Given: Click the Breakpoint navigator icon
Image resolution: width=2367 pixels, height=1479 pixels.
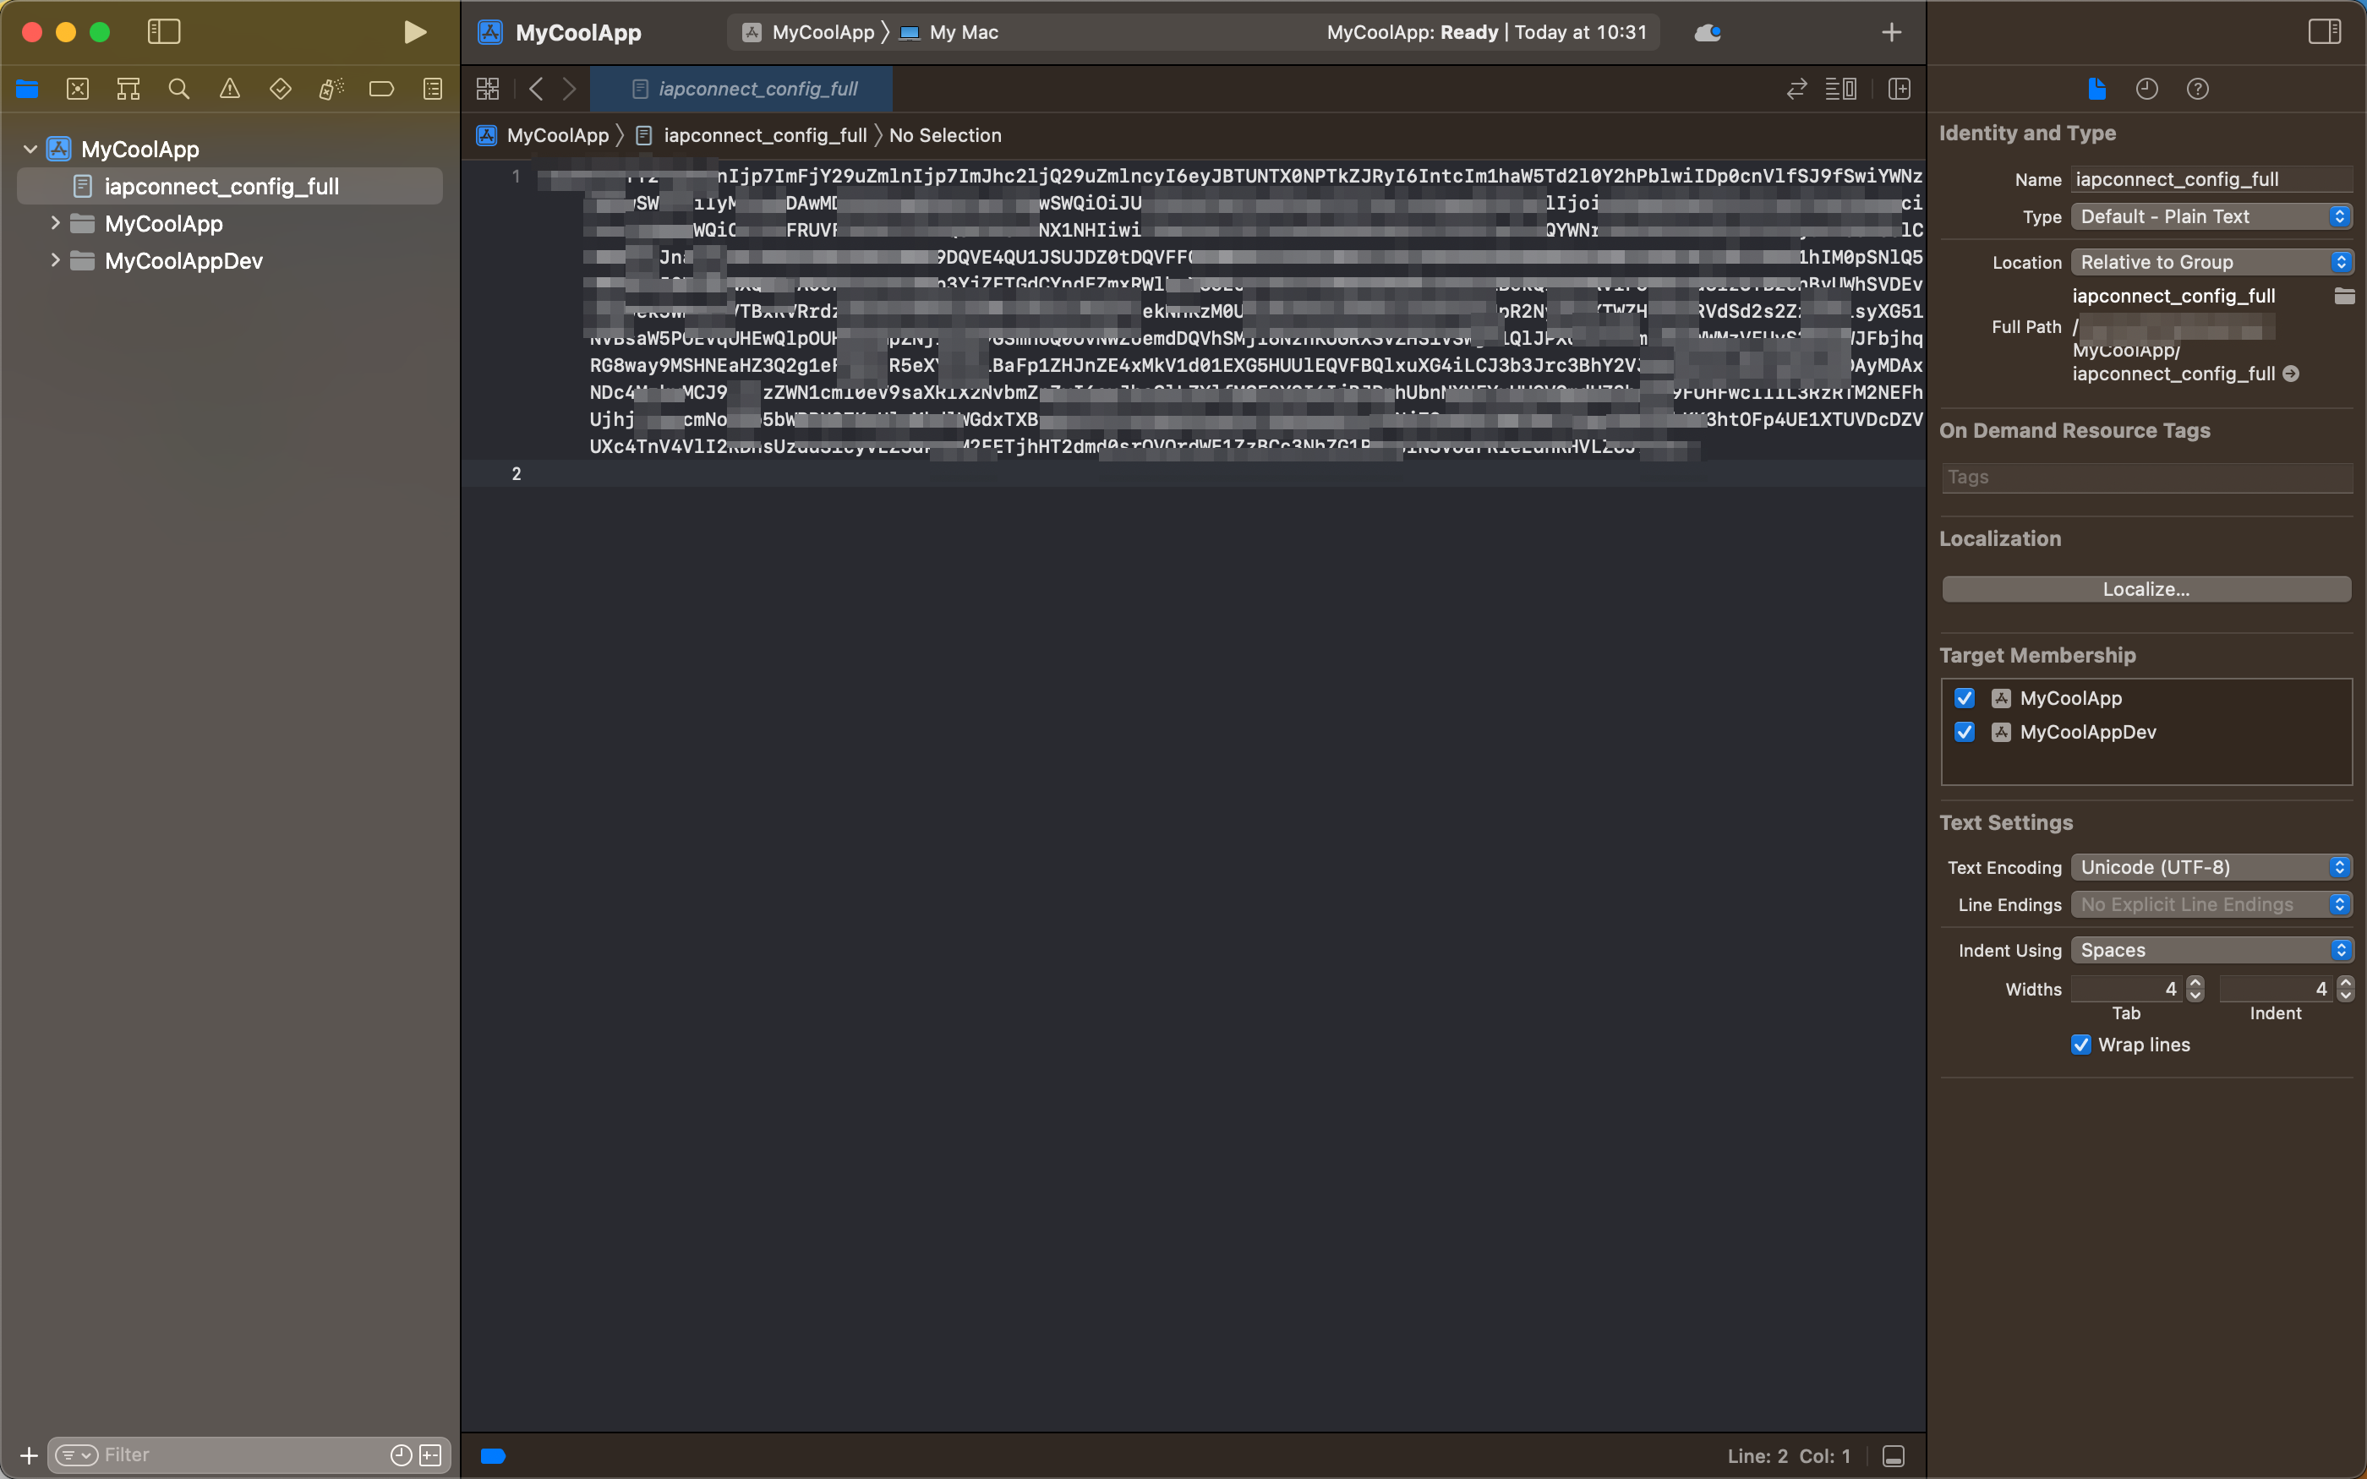Looking at the screenshot, I should (x=381, y=89).
